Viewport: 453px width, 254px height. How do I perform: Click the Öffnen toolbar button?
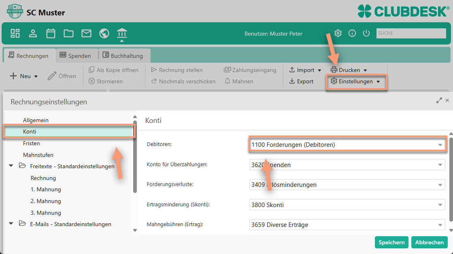[62, 76]
